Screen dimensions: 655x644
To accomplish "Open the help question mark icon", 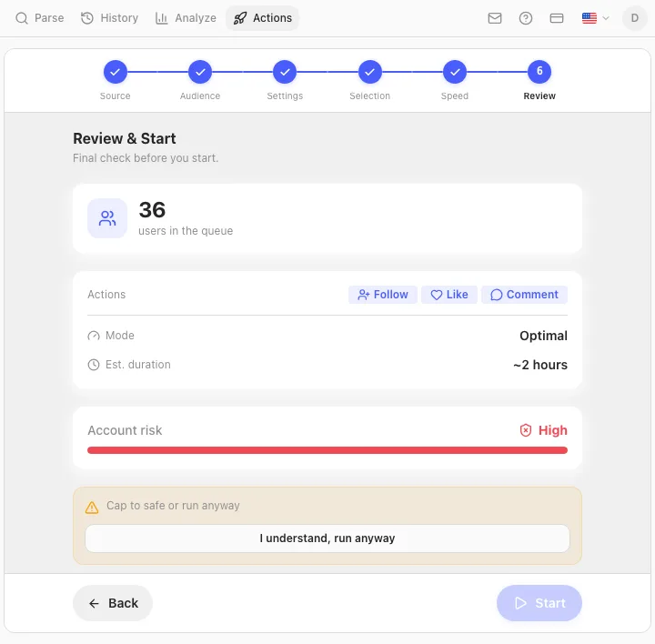I will click(526, 18).
